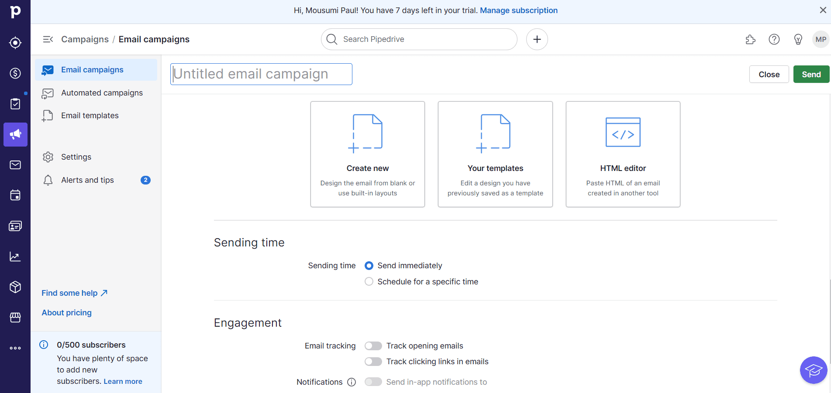831x393 pixels.
Task: Enable Track clicking links in emails
Action: pyautogui.click(x=373, y=361)
